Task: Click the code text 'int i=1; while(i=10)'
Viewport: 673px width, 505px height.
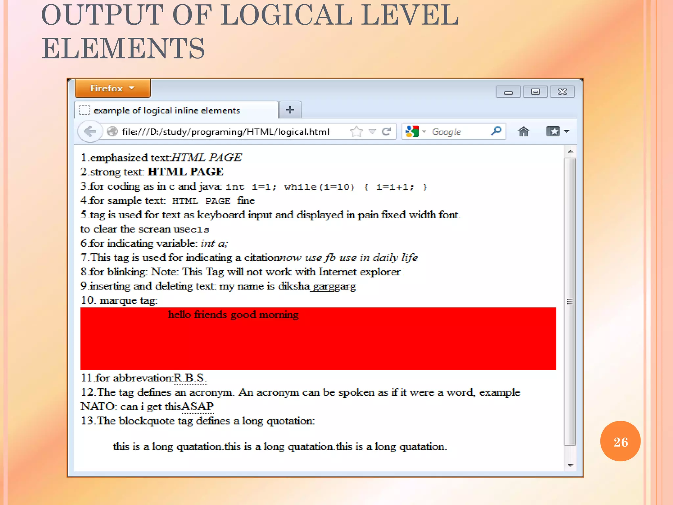Action: [290, 187]
